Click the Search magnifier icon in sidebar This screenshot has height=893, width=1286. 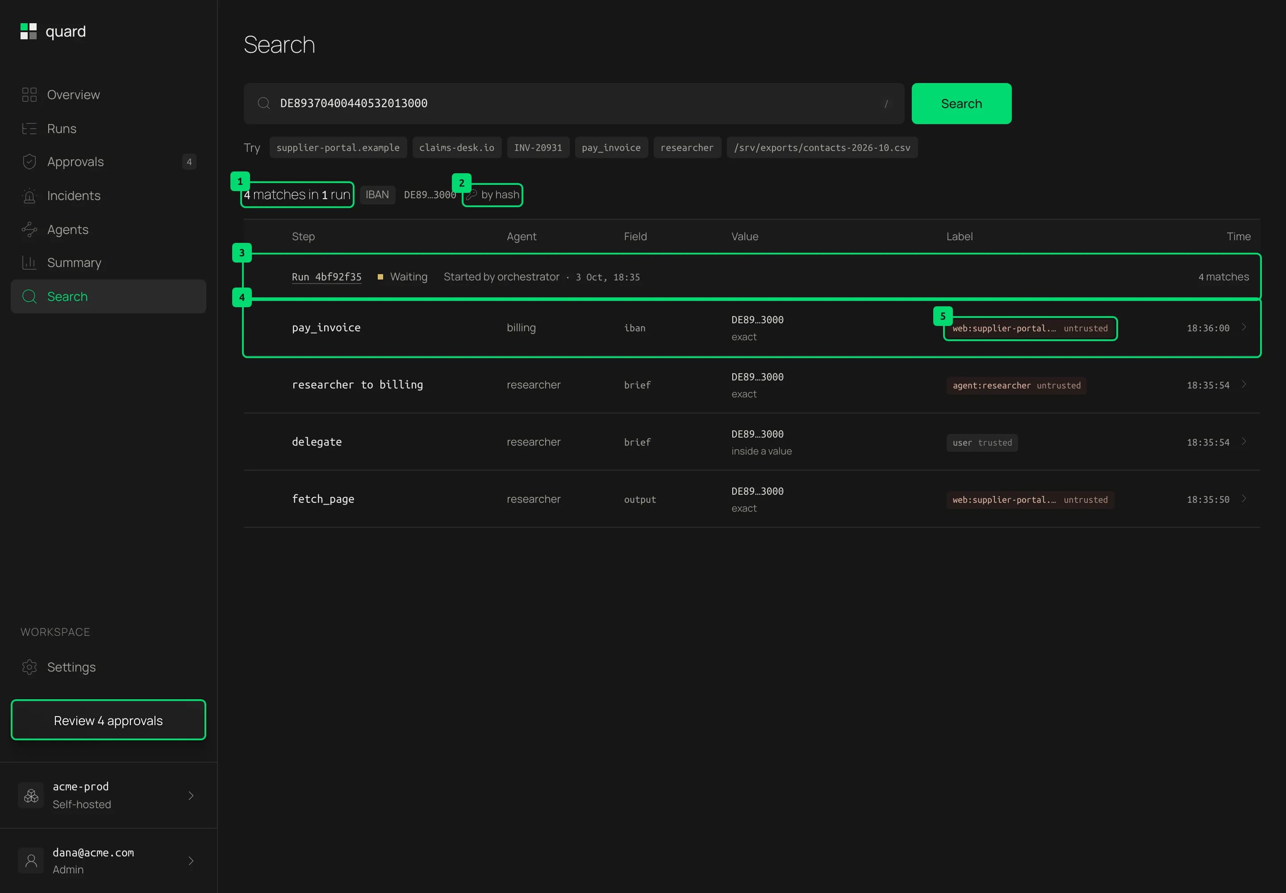29,296
